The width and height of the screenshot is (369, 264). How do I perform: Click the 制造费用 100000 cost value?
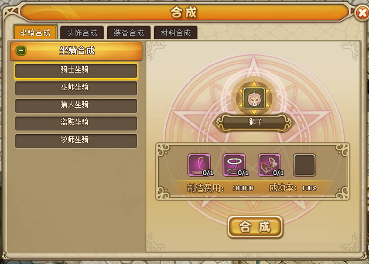[243, 188]
